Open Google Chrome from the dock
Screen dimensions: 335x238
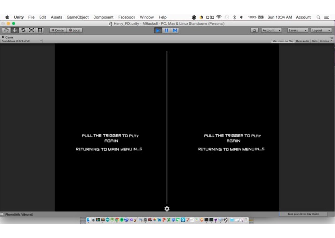117,220
